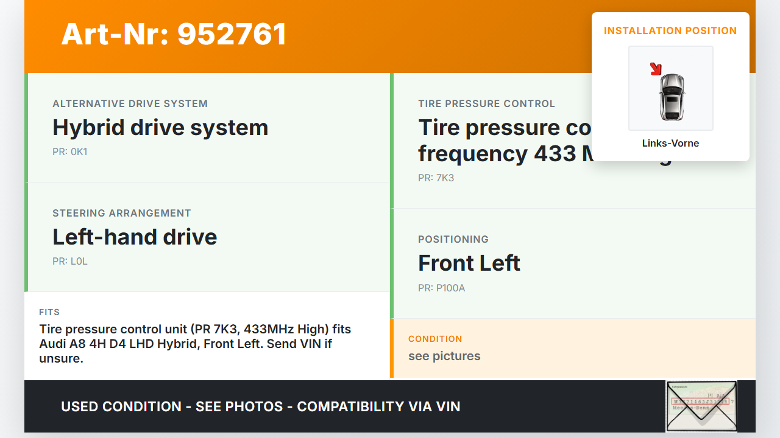This screenshot has width=780, height=438.
Task: Select the Front Left positioning heading
Action: click(x=469, y=263)
